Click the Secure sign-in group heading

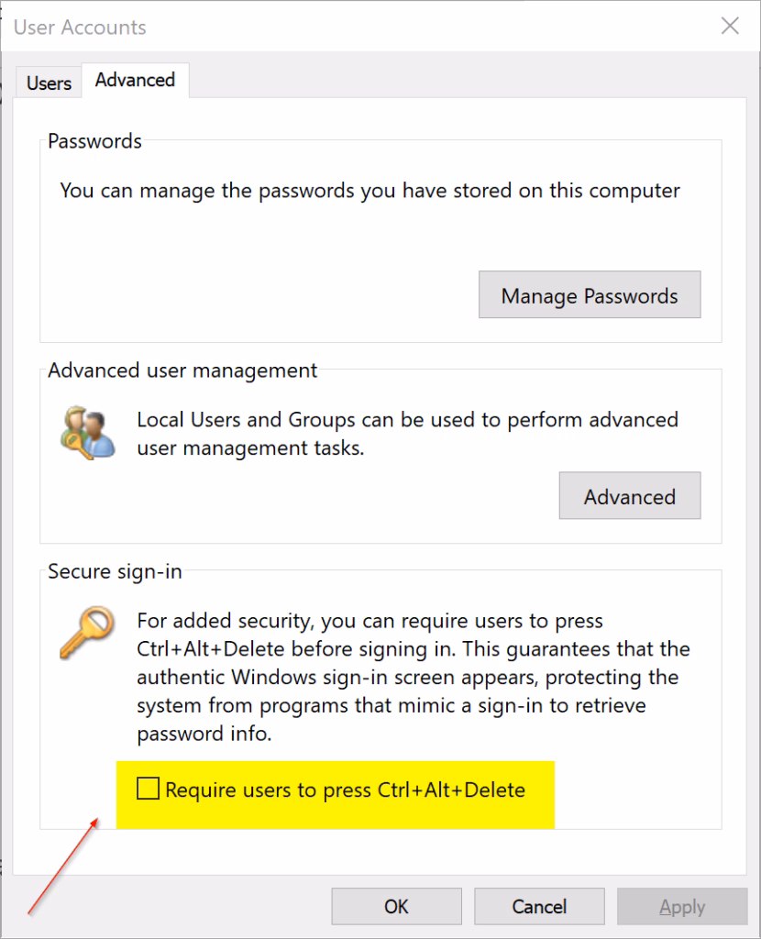point(115,571)
